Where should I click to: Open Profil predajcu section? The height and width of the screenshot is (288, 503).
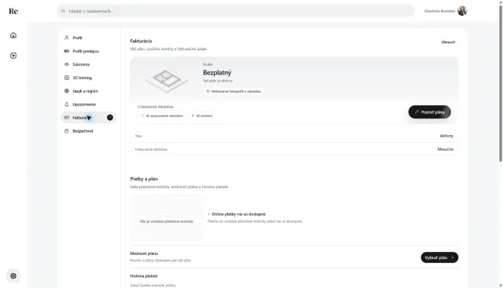tap(89, 51)
